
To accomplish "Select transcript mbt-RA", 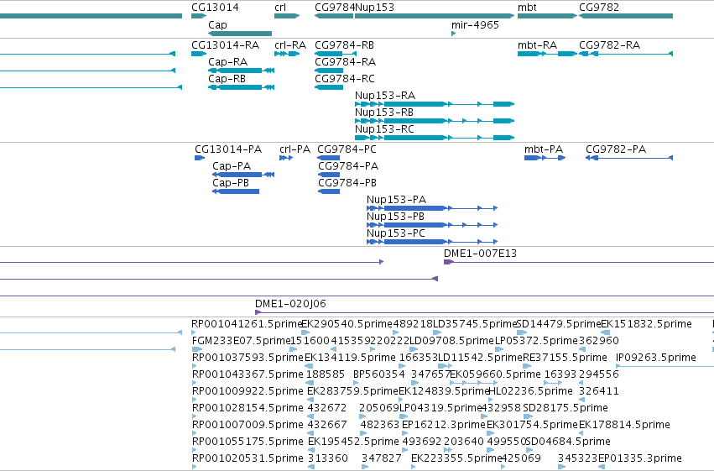I will tap(537, 45).
